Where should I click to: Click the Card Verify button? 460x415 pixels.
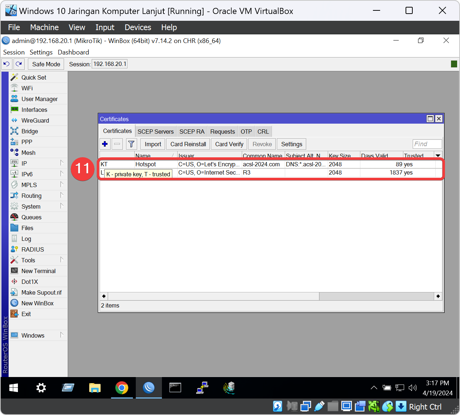click(229, 144)
